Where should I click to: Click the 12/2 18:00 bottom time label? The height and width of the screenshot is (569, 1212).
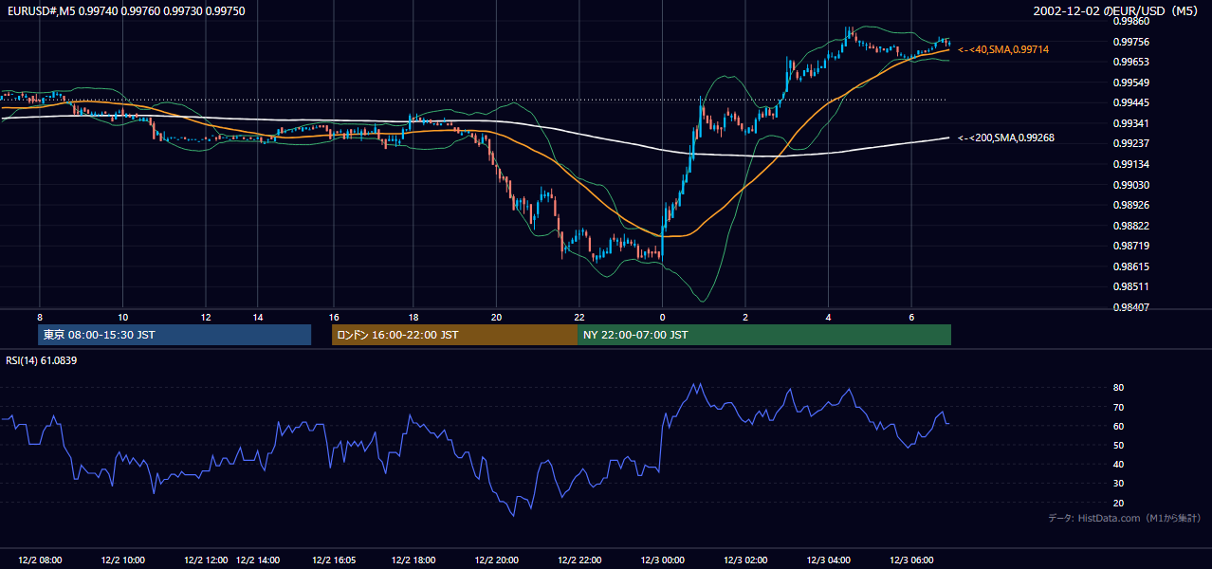[x=413, y=560]
